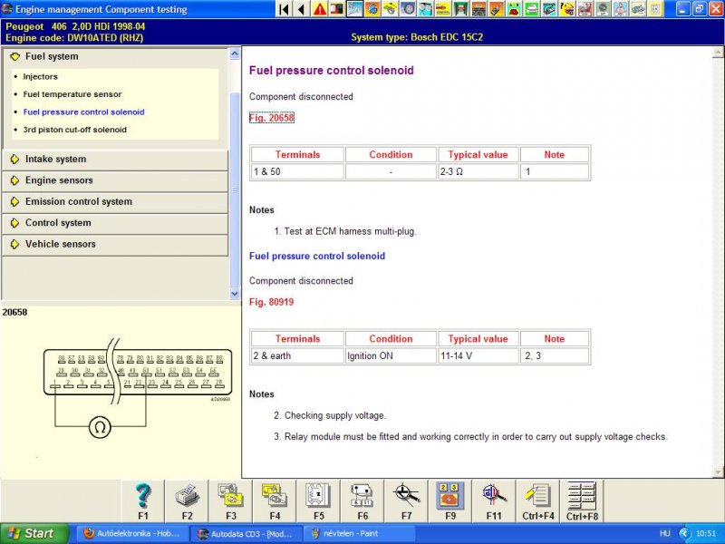725x544 pixels.
Task: Collapse the Fuel system section
Action: 116,56
